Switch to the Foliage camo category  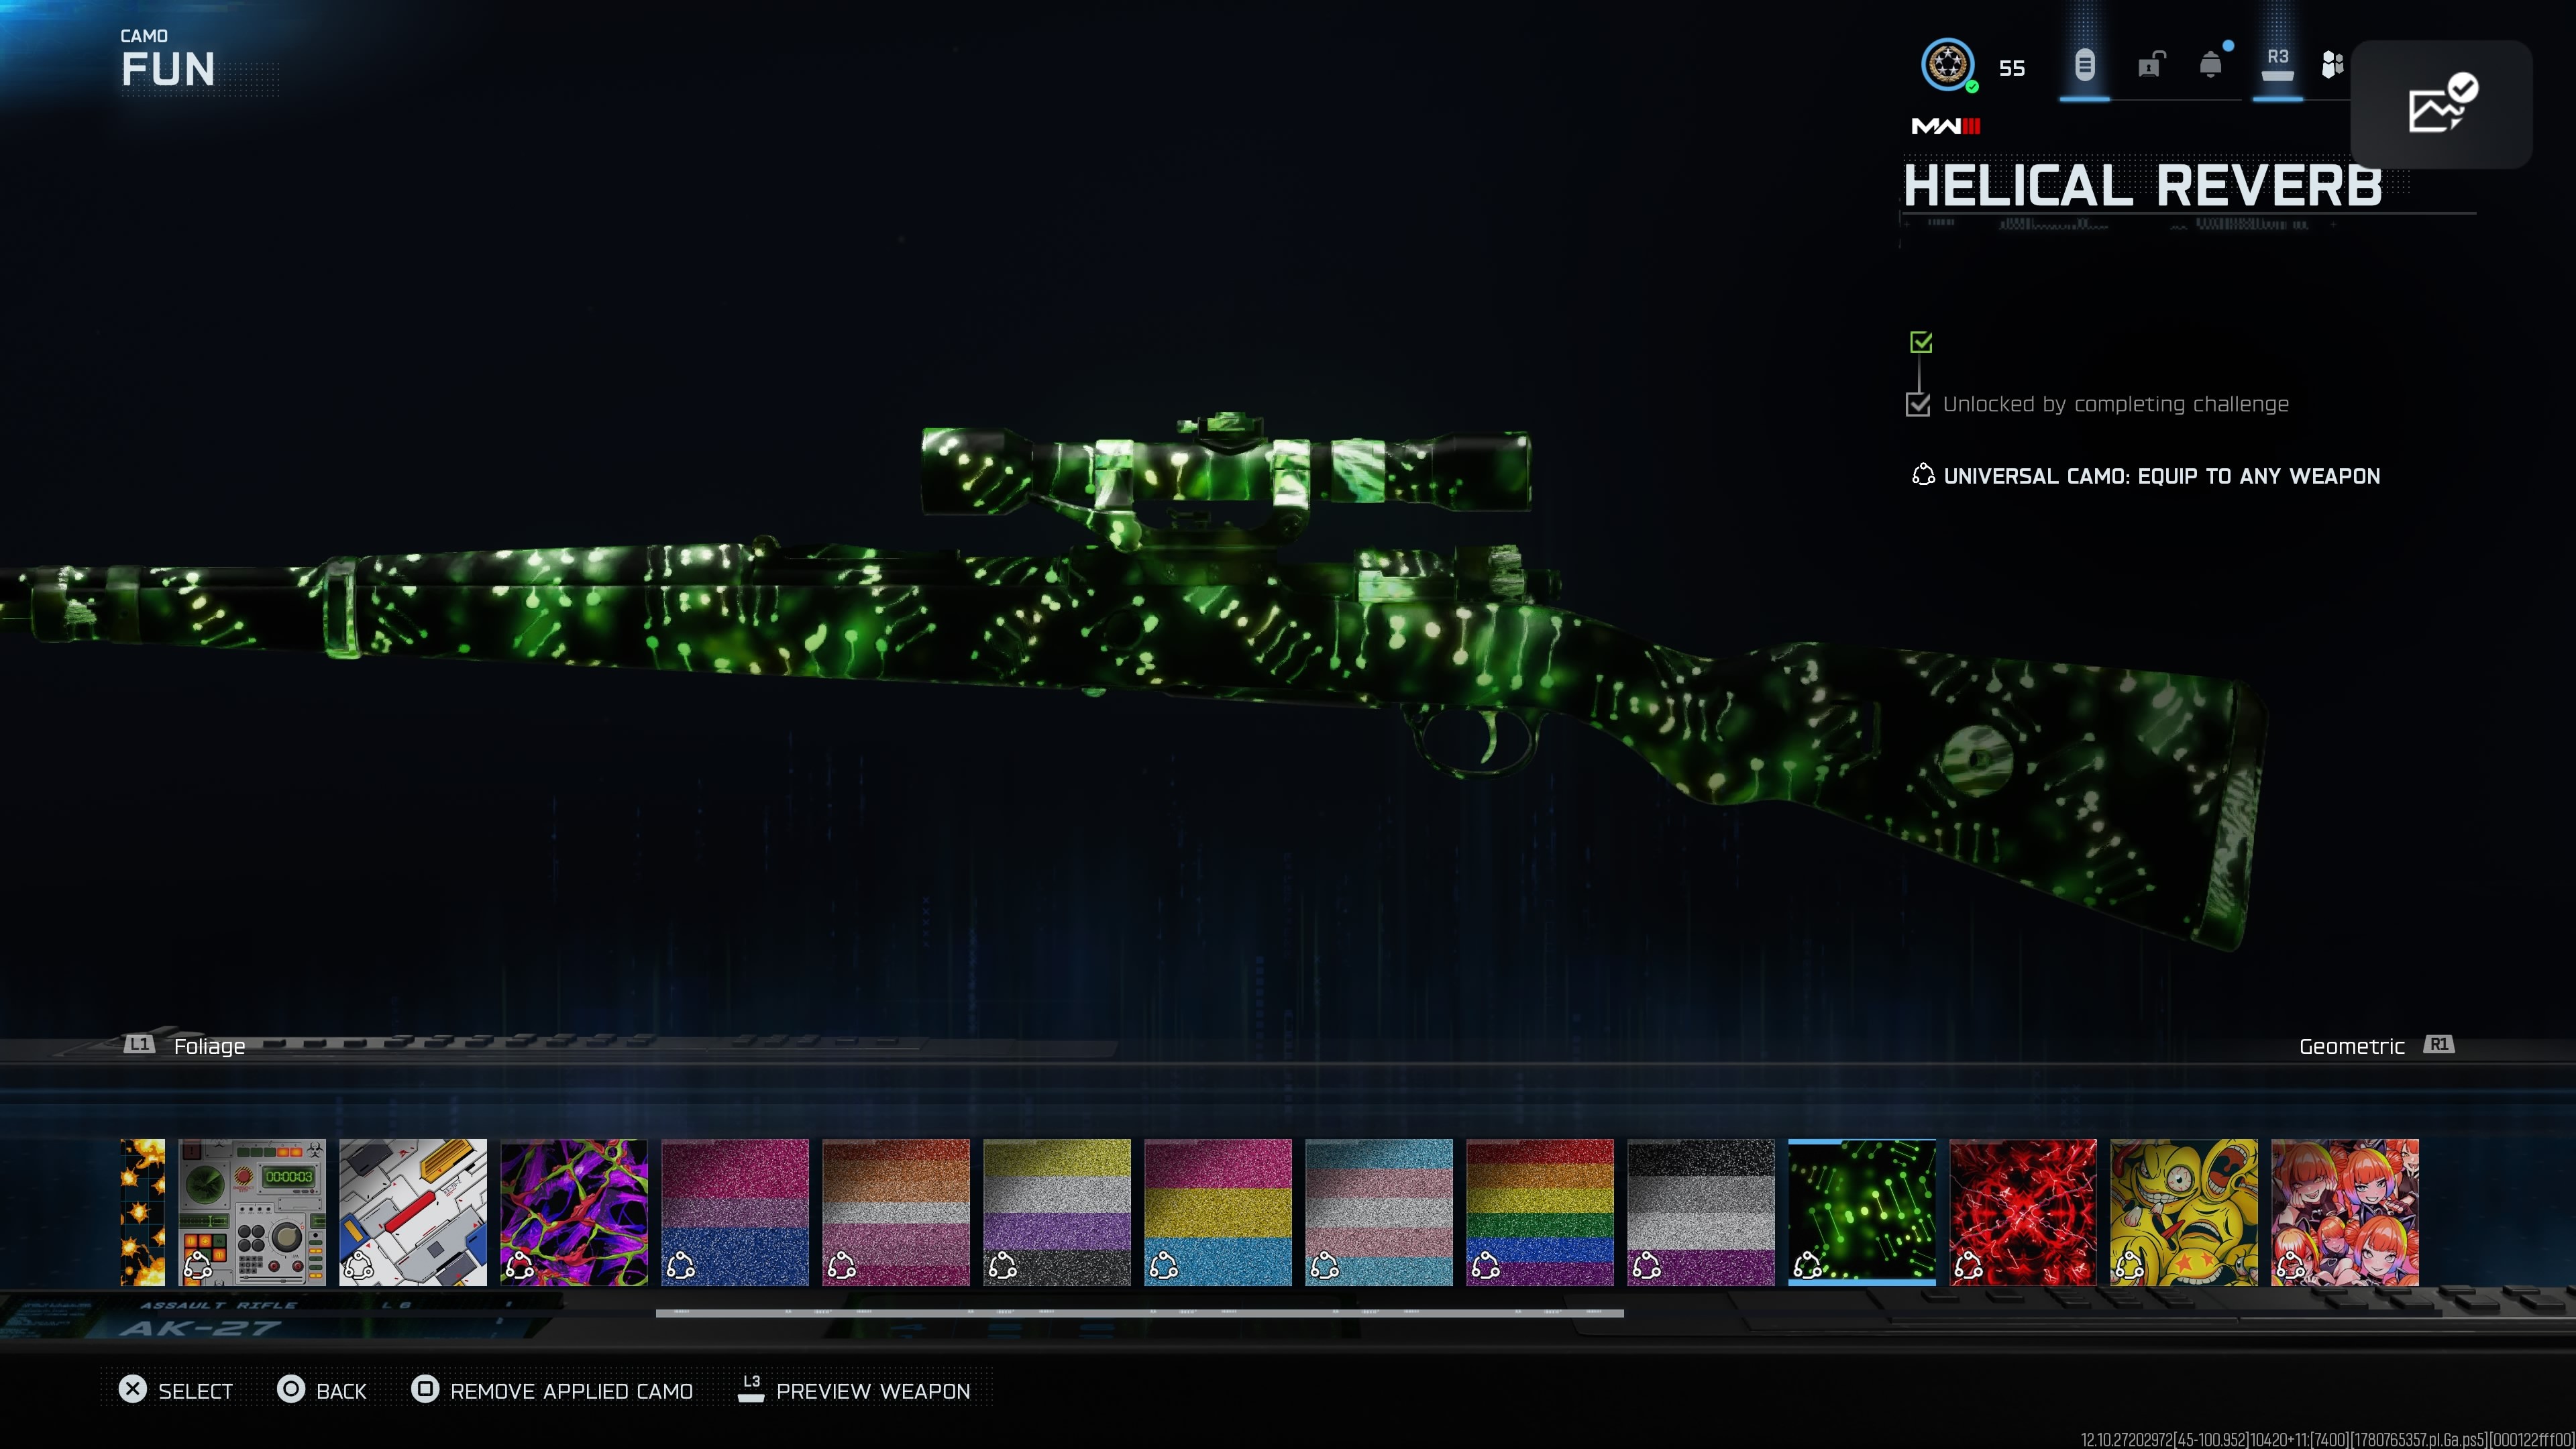(185, 1046)
